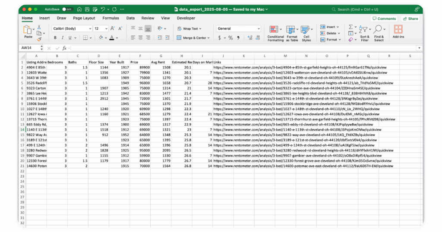The image size is (442, 232).
Task: Open the Page Layout tab
Action: pos(84,18)
